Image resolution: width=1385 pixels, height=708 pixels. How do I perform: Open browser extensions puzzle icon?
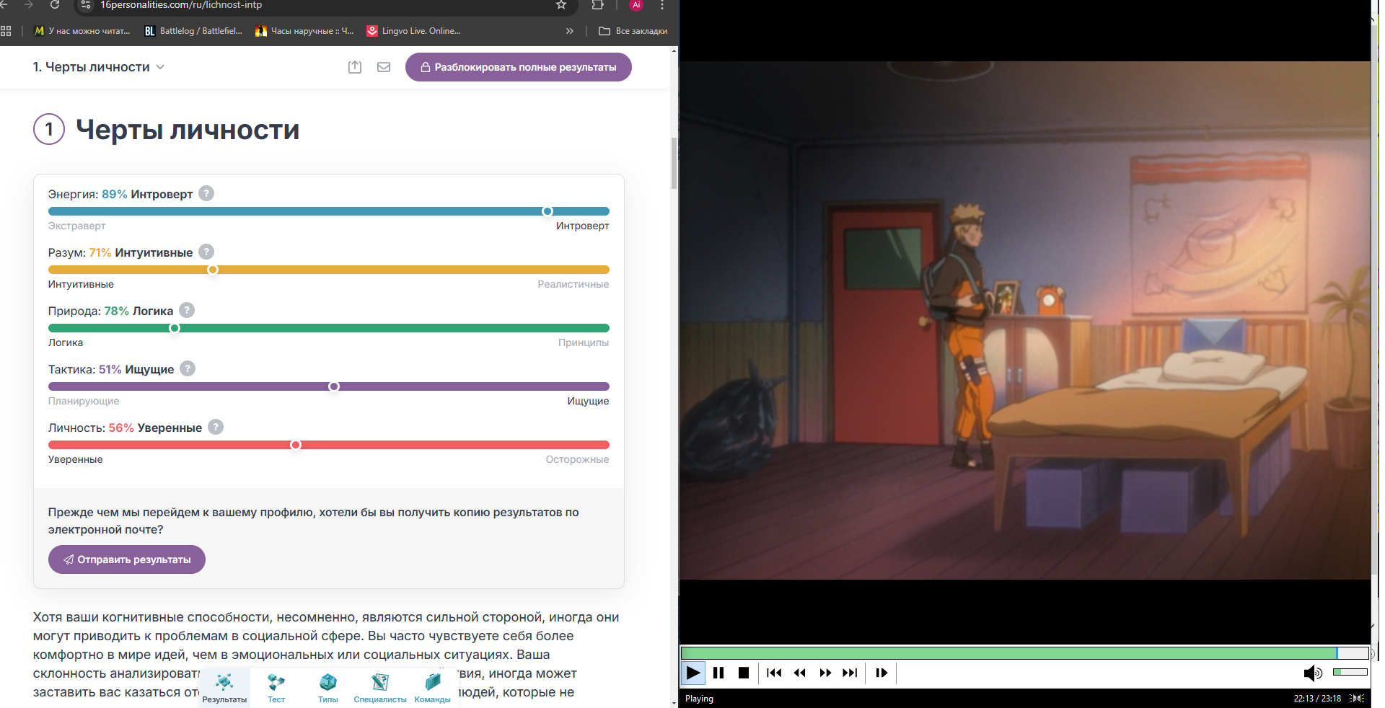(x=598, y=5)
